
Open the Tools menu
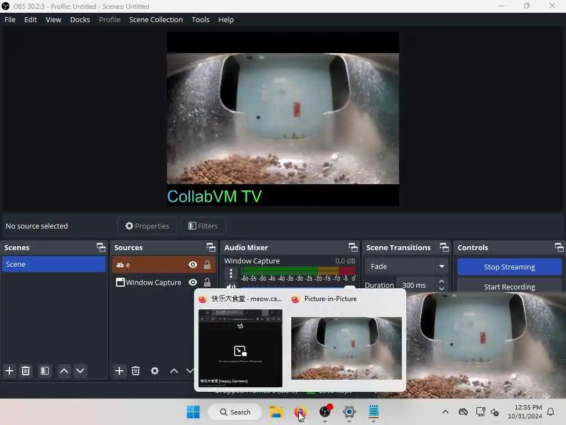(x=200, y=19)
